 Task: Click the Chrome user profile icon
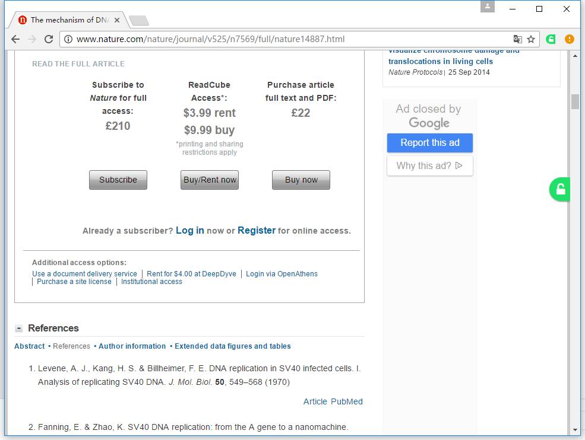coord(487,7)
